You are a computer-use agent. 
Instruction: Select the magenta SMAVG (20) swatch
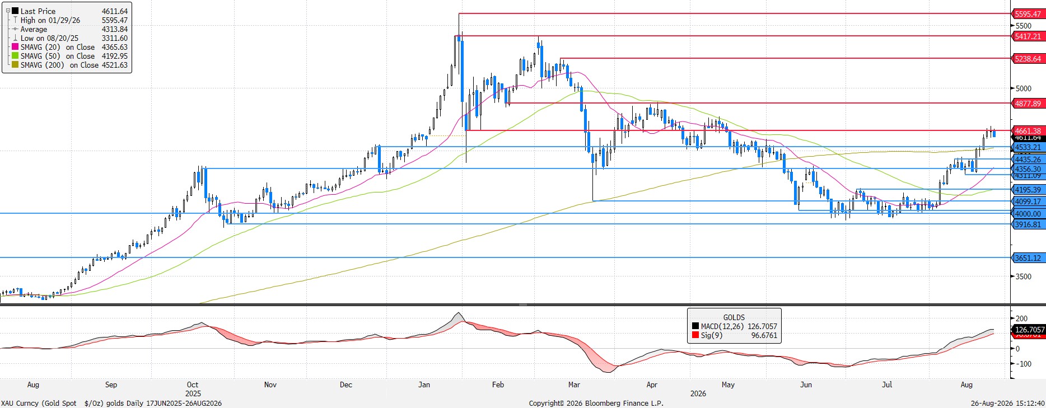coord(15,47)
